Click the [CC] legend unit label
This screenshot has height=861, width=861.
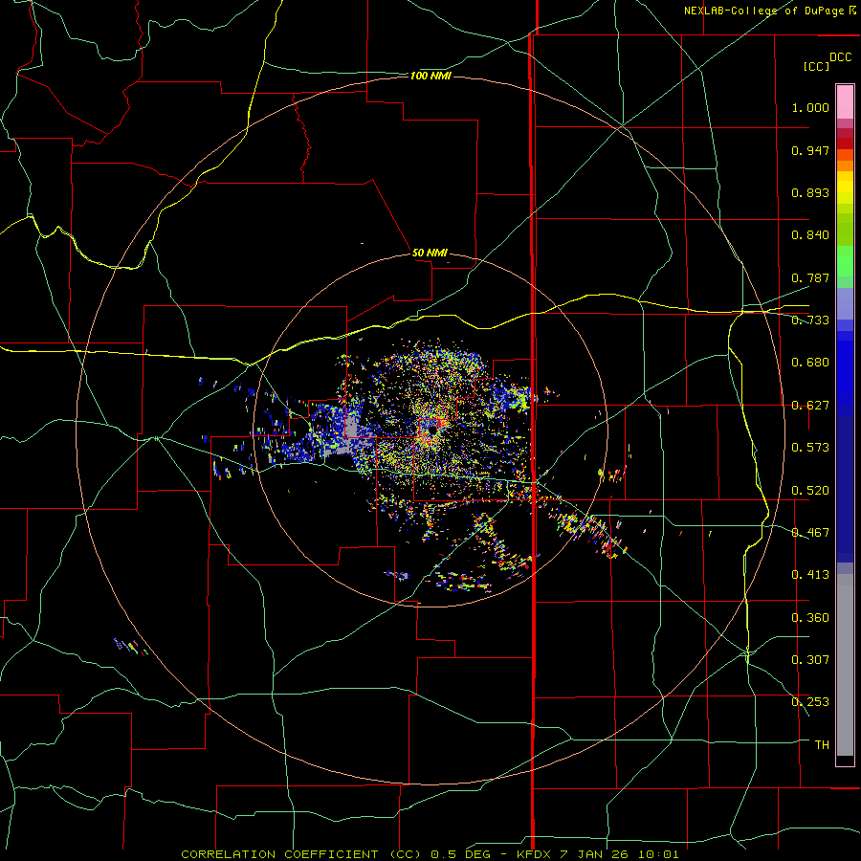817,66
